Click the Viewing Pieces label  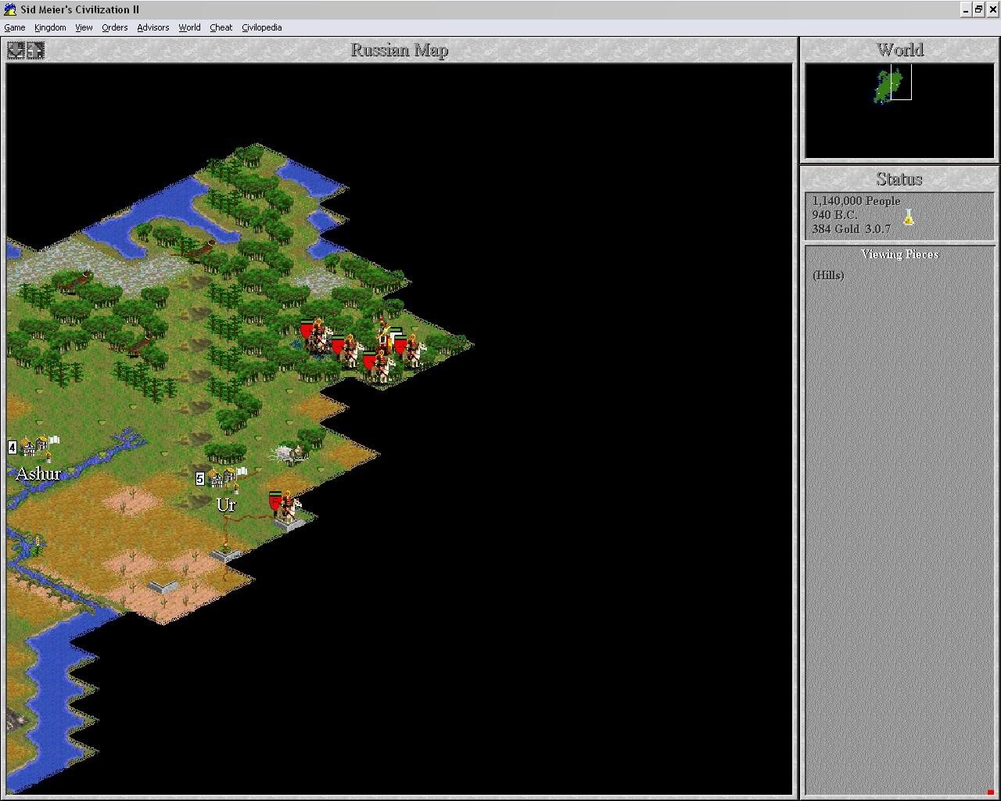click(900, 254)
